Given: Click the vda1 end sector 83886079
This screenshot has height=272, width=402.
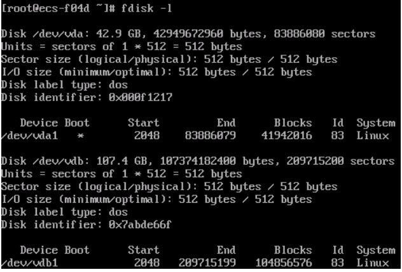Looking at the screenshot, I should coord(211,136).
